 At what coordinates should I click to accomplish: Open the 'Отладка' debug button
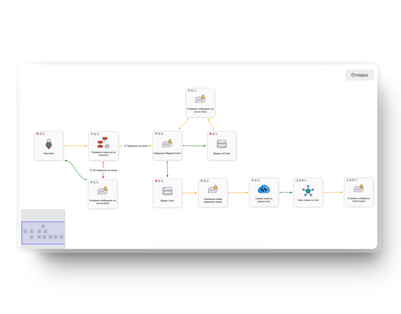click(x=359, y=75)
